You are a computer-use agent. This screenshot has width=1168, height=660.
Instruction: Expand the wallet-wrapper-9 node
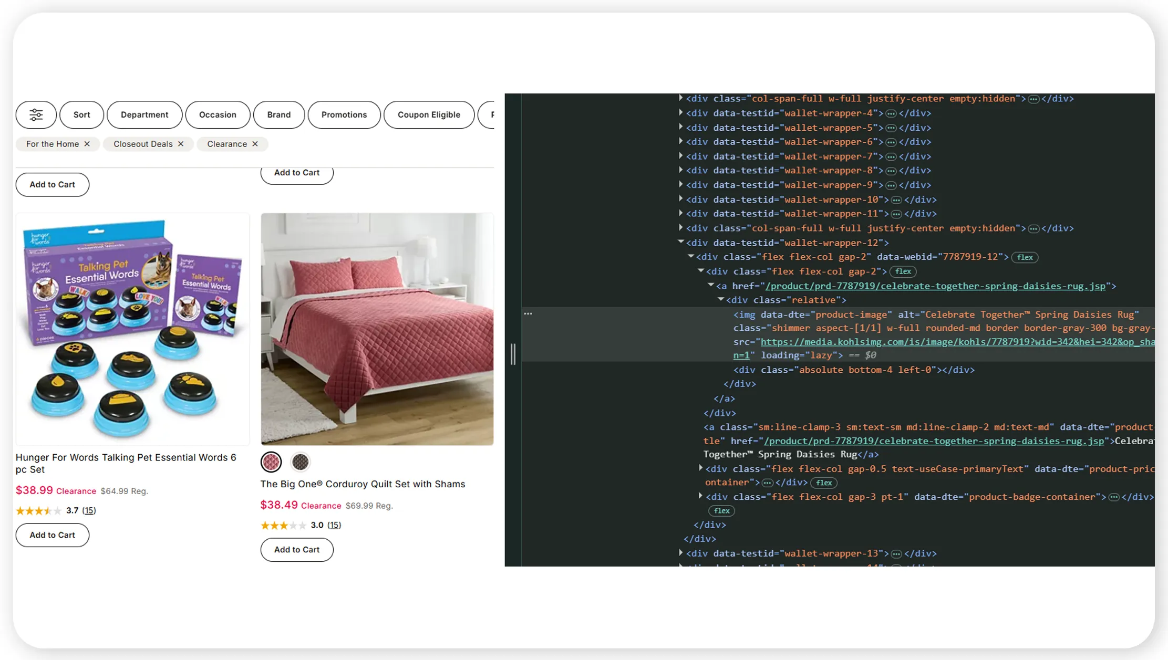click(x=681, y=184)
